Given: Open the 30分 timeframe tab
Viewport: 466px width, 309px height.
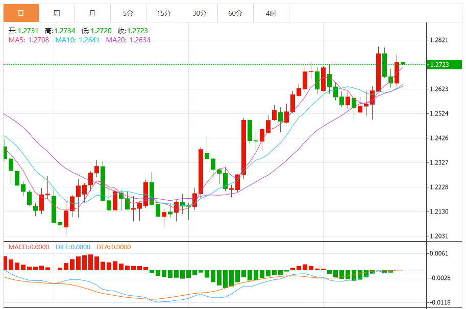Looking at the screenshot, I should point(200,13).
